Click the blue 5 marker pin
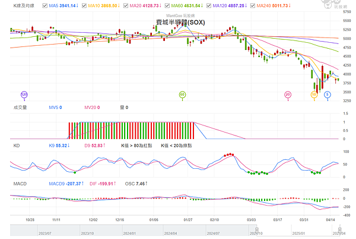 (x=327, y=95)
